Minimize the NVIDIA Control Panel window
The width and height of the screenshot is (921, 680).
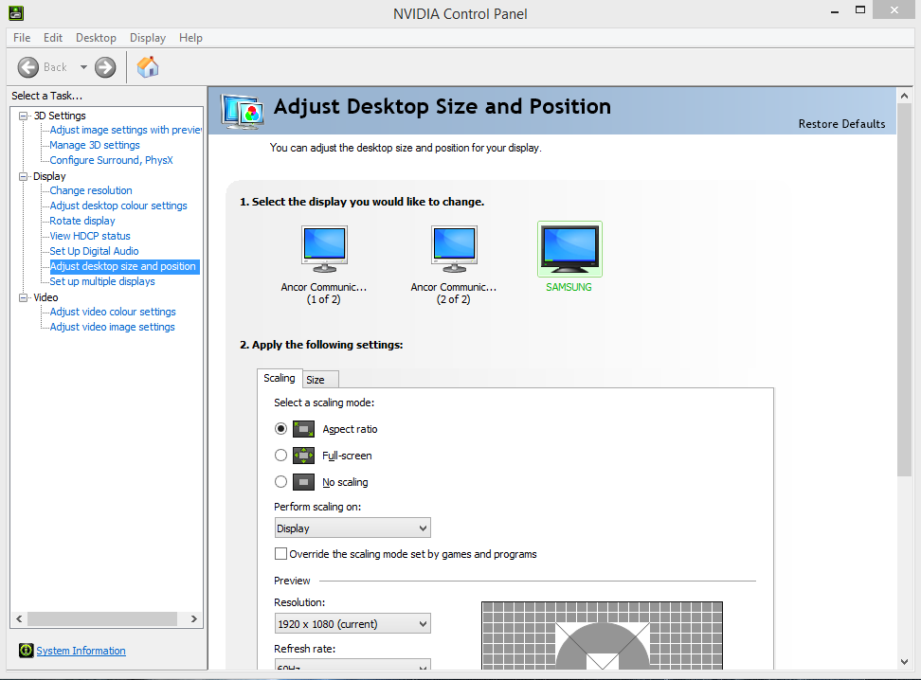pyautogui.click(x=834, y=10)
